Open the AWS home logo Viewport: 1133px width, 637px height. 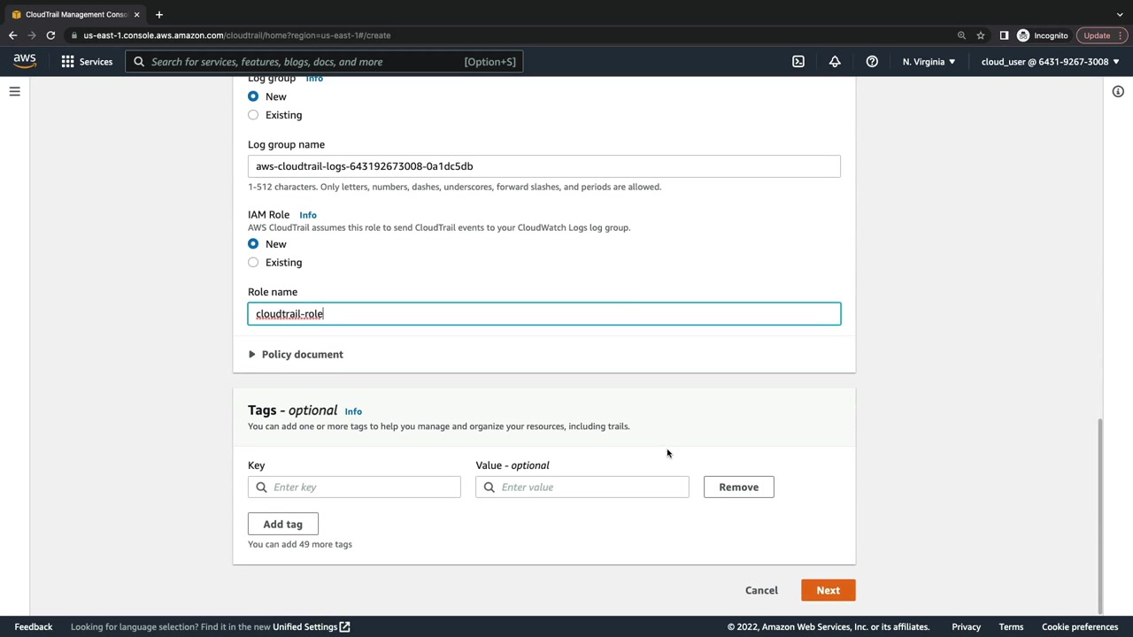[25, 61]
